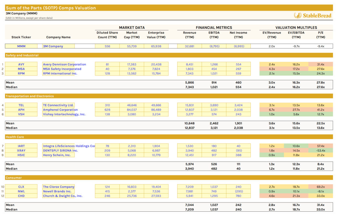Open The Clorox Company link
Screen dimensions: 338x216
(58, 186)
